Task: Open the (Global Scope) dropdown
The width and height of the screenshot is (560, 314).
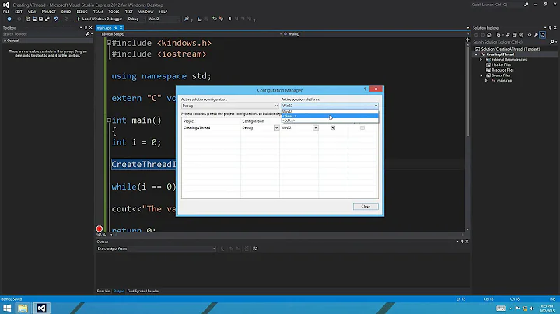Action: click(x=191, y=34)
